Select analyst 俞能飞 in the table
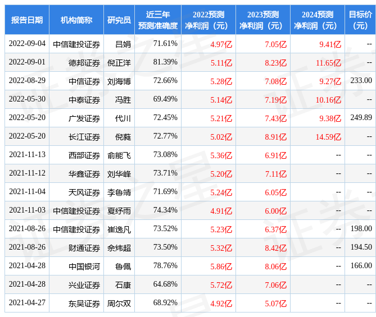Screen dimensions: 376x317 [119, 155]
